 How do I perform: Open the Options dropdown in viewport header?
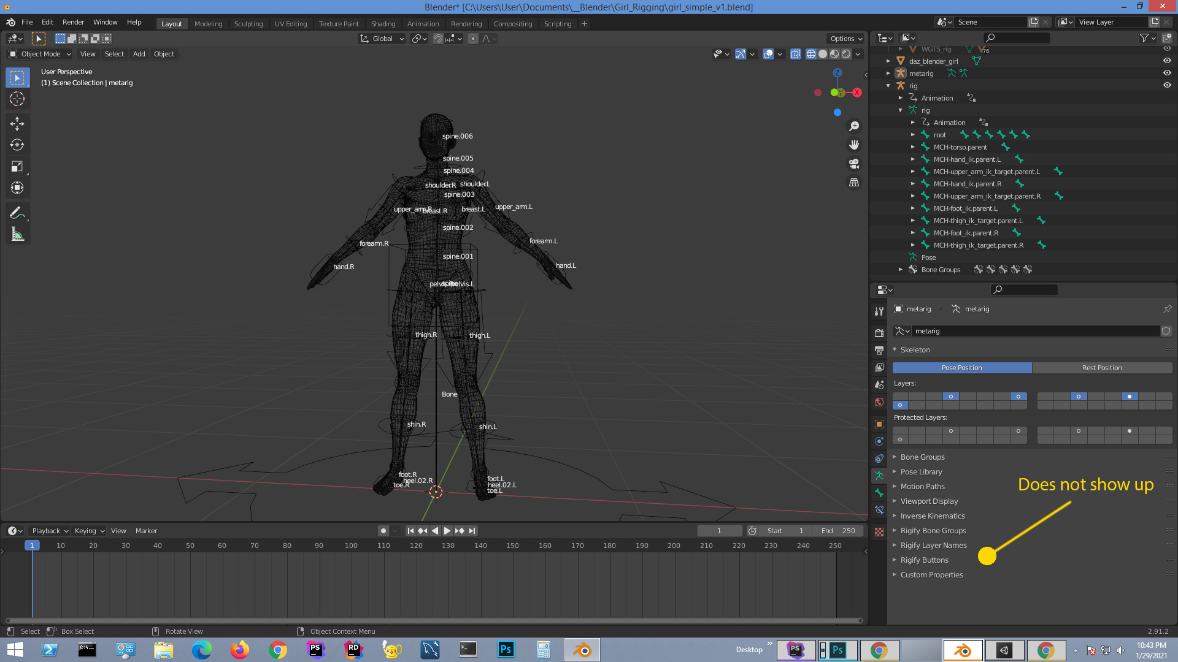point(845,39)
